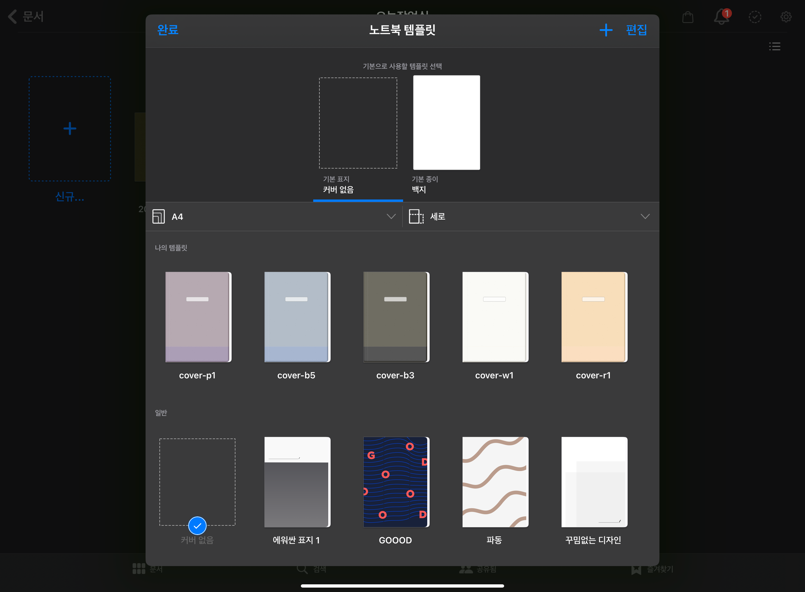
Task: Expand the 세로 orientation chevron arrow
Action: pos(645,217)
